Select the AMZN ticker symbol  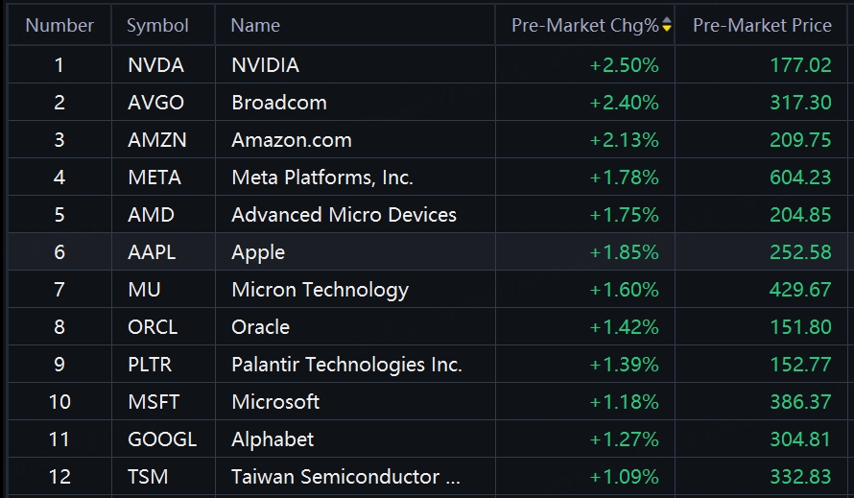[157, 140]
